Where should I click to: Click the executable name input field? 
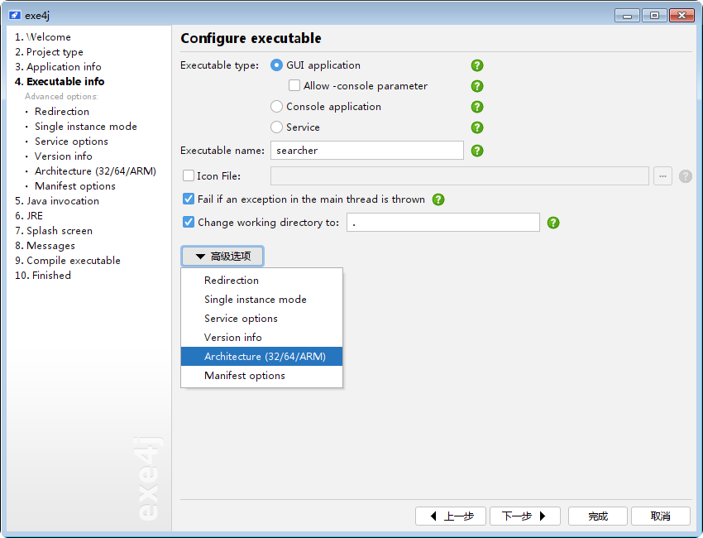click(x=366, y=151)
